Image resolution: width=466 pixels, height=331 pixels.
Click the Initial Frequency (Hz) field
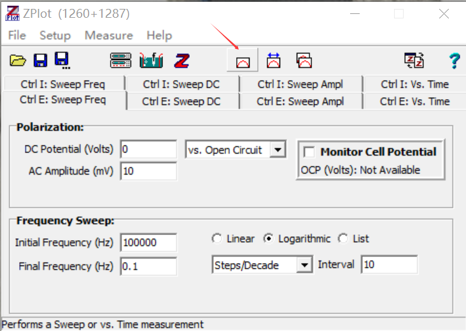tap(148, 242)
